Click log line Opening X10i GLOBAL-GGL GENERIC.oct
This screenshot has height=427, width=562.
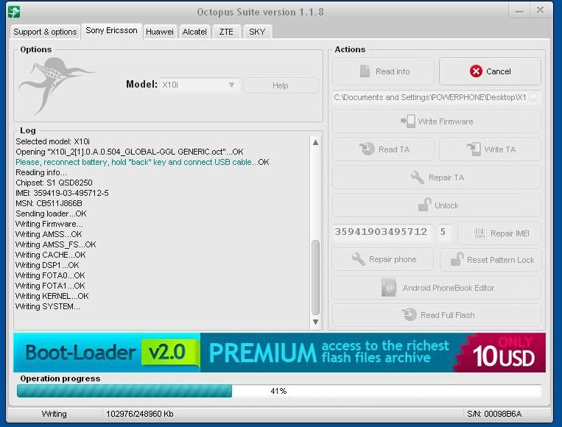tap(130, 152)
